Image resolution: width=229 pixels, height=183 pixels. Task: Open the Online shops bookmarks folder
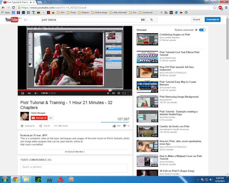pos(99,13)
